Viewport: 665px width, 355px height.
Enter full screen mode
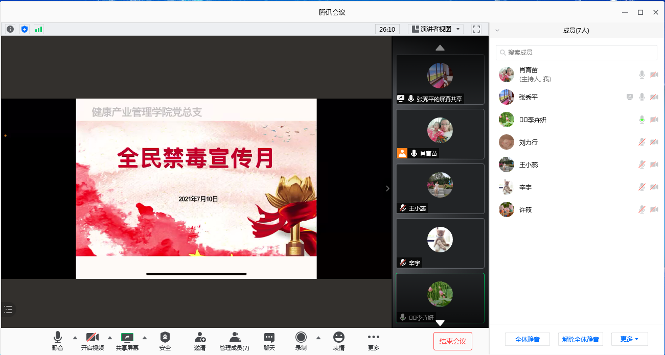point(476,29)
